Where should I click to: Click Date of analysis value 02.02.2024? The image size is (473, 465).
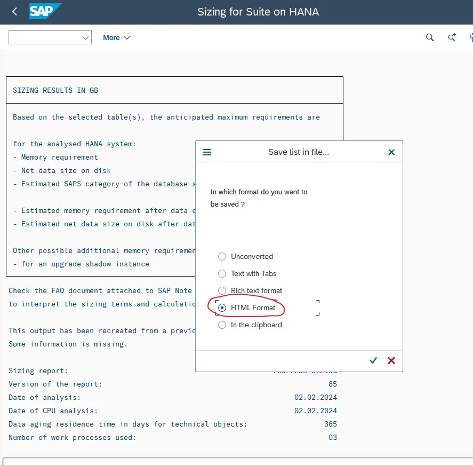tap(316, 397)
